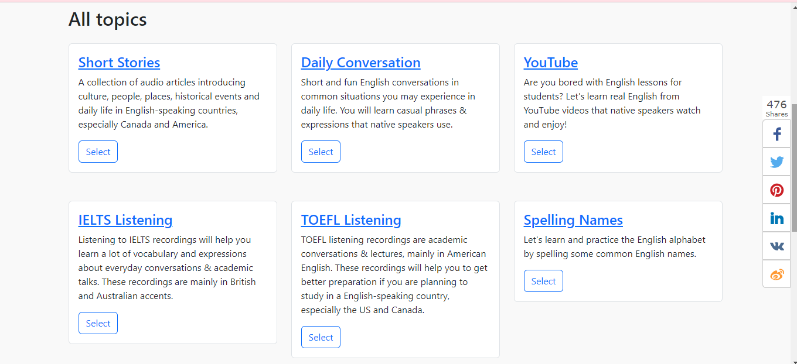Click the VK share icon
This screenshot has width=797, height=364.
[x=777, y=246]
